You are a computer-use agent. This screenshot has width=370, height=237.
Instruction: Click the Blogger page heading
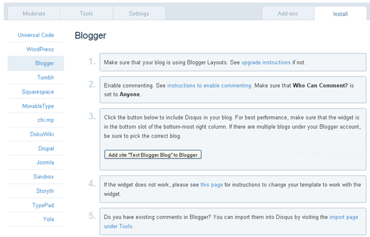[90, 36]
